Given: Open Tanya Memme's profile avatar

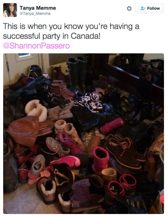Looking at the screenshot, I should point(10,10).
